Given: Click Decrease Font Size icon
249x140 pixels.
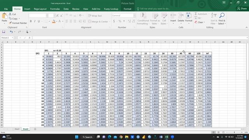Looking at the screenshot, I should [x=61, y=16].
